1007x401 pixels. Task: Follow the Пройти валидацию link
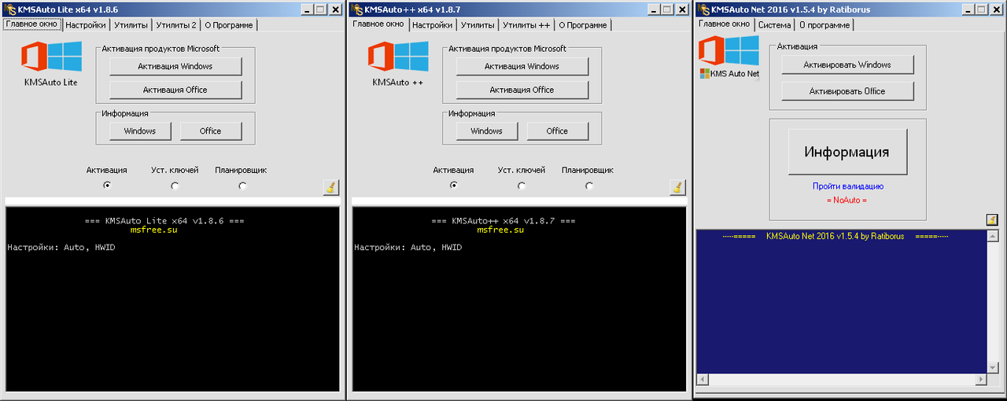click(848, 186)
